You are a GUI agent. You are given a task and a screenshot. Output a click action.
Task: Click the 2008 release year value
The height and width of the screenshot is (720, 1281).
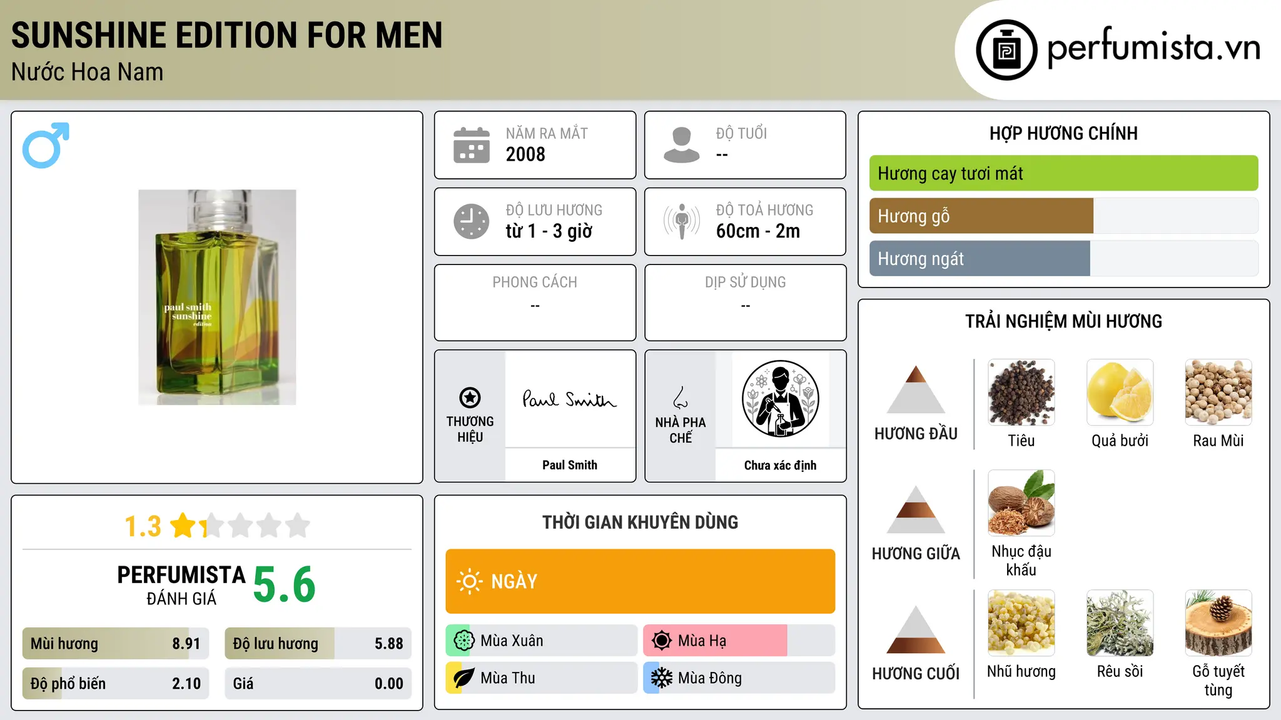(525, 154)
